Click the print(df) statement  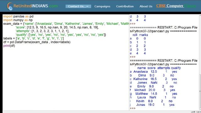point(9,46)
